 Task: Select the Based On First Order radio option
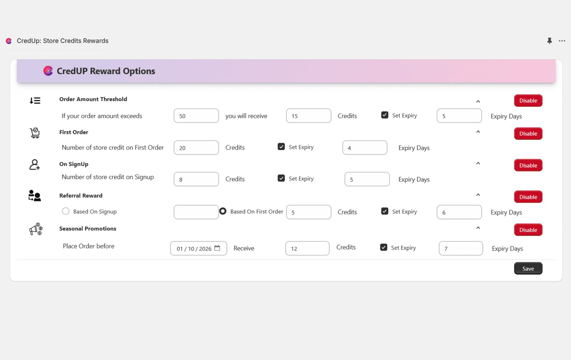pyautogui.click(x=223, y=211)
